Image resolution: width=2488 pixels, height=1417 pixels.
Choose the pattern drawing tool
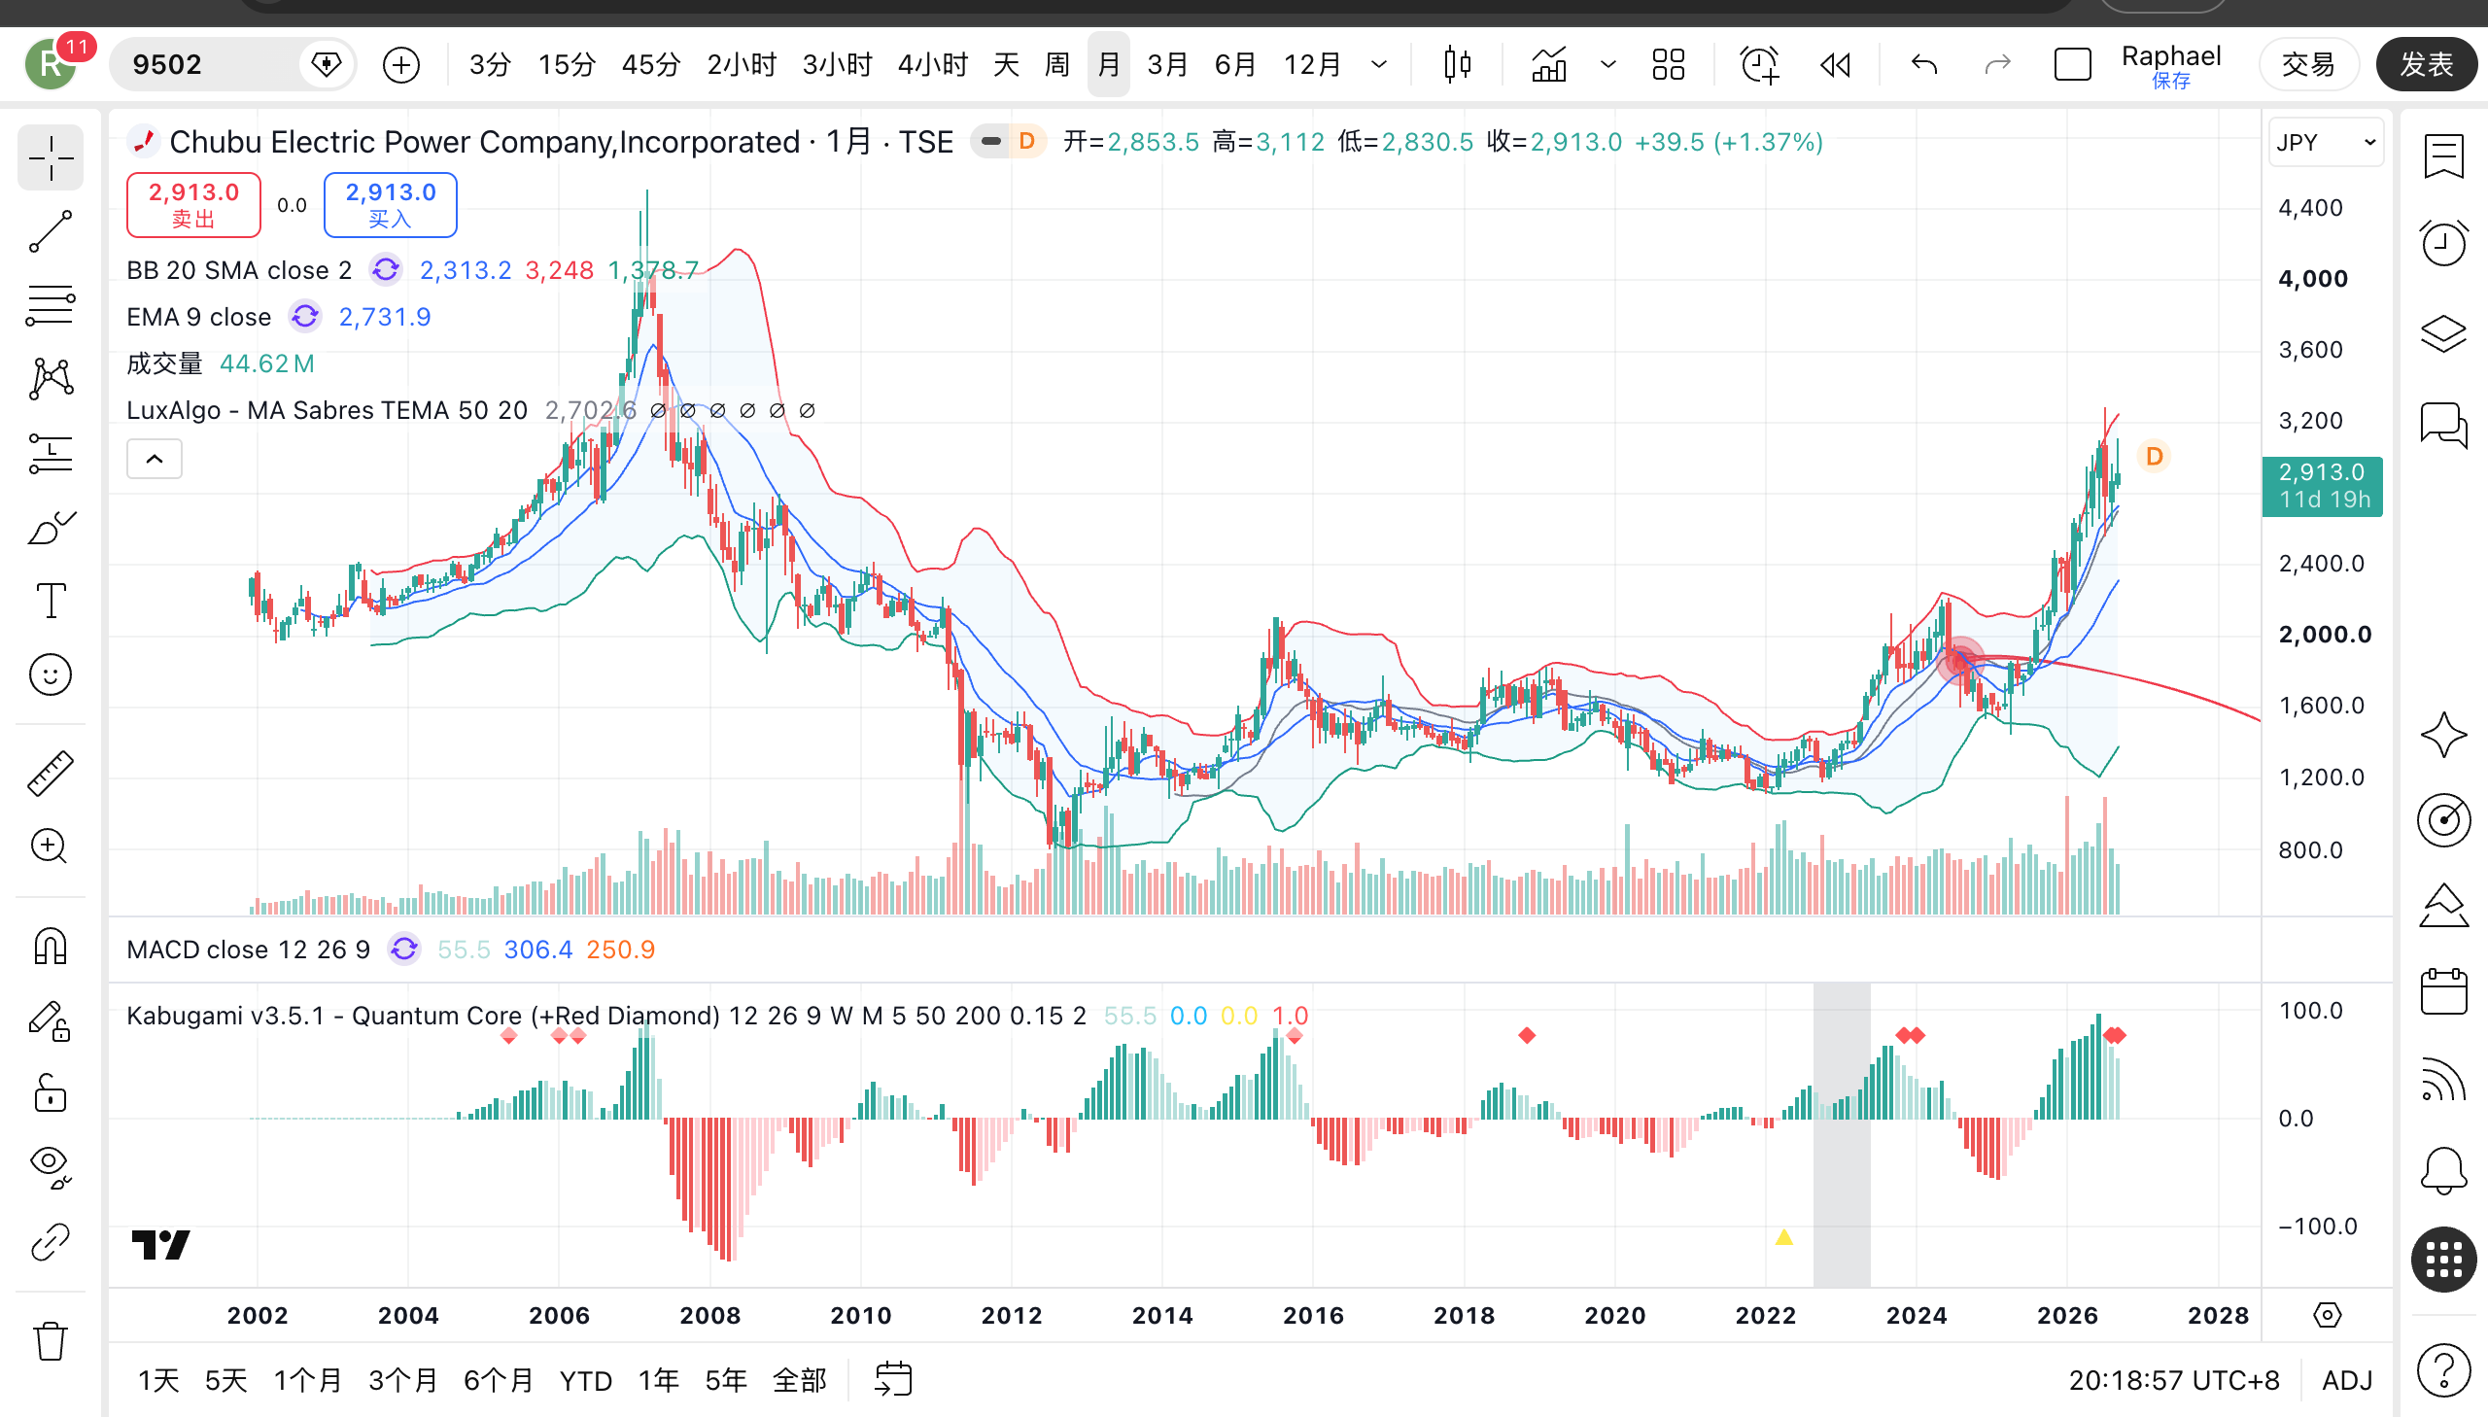pos(51,379)
